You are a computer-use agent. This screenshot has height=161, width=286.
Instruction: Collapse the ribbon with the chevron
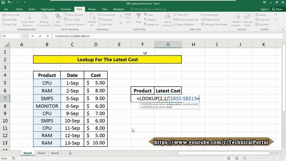283,30
